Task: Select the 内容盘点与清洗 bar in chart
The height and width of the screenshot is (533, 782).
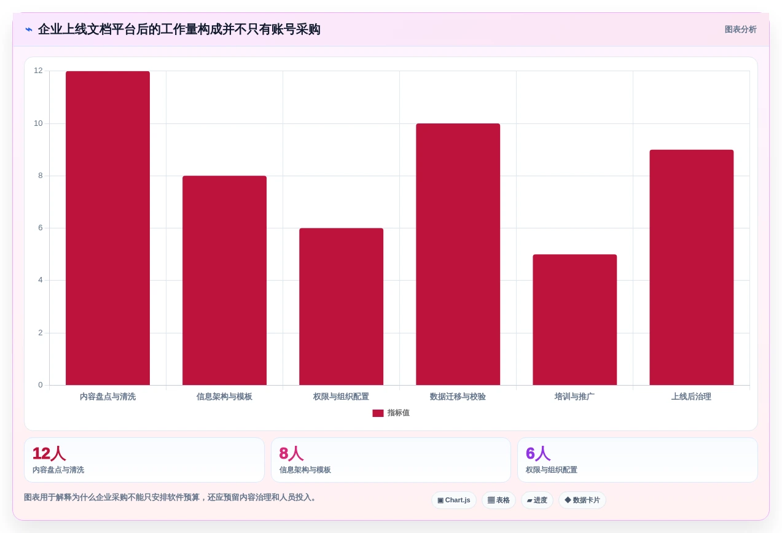Action: (108, 228)
